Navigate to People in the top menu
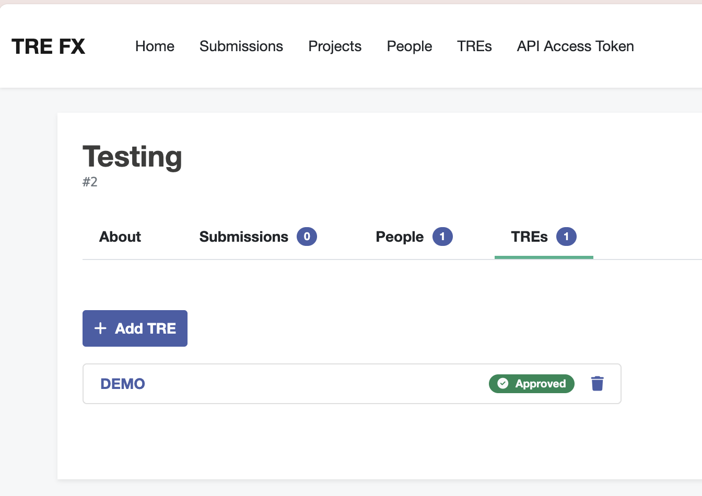The image size is (702, 496). [x=409, y=46]
